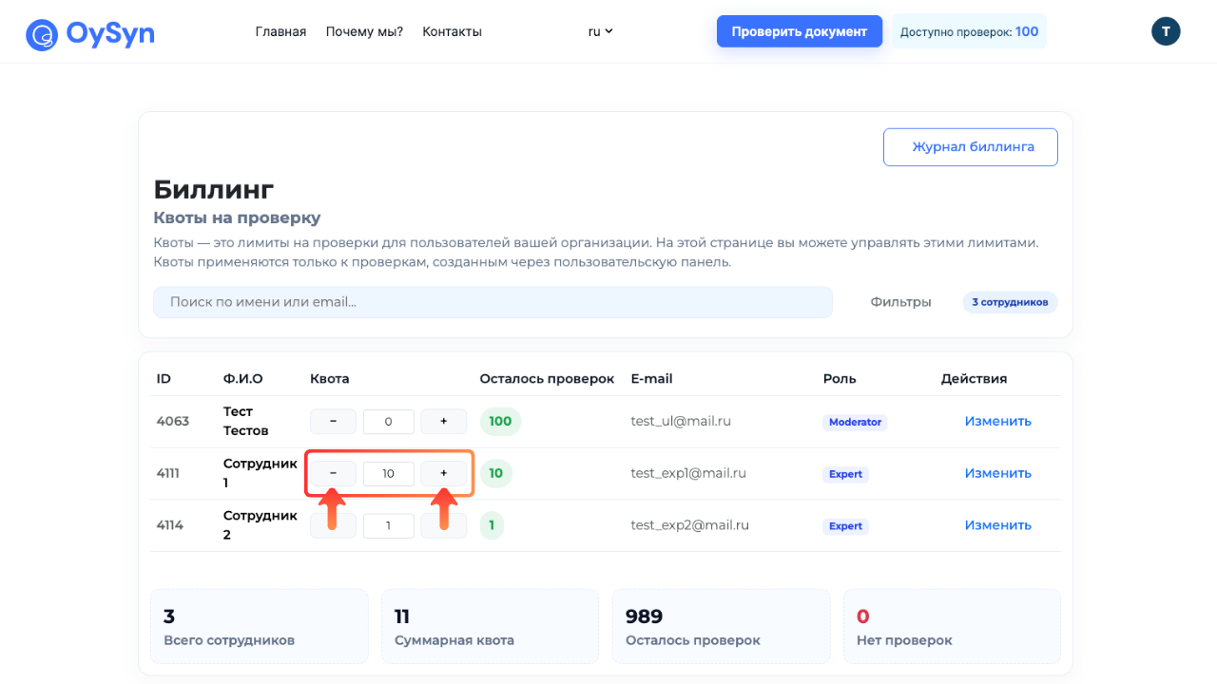Image resolution: width=1217 pixels, height=684 pixels.
Task: Click Изменить for Сотрудник 2
Action: pyautogui.click(x=997, y=525)
